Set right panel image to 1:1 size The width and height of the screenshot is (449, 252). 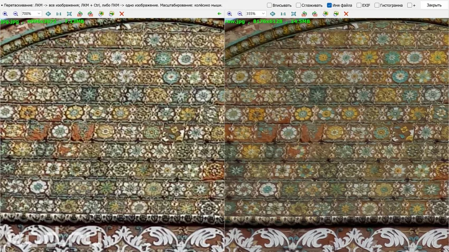click(283, 14)
